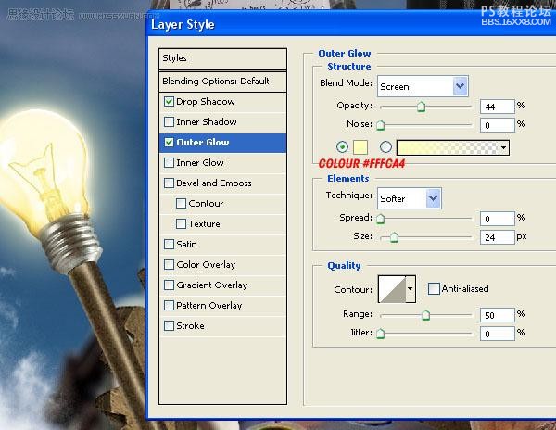The width and height of the screenshot is (556, 430).
Task: Click the Range field showing 50
Action: [497, 315]
